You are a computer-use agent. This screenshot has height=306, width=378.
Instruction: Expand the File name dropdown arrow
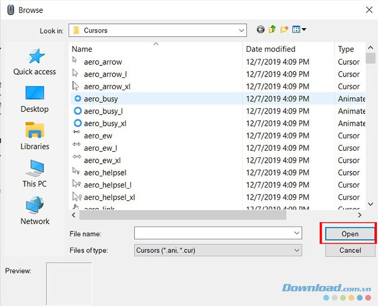(x=296, y=233)
